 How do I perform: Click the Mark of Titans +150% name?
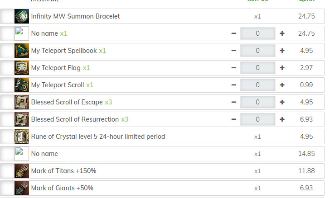63,171
